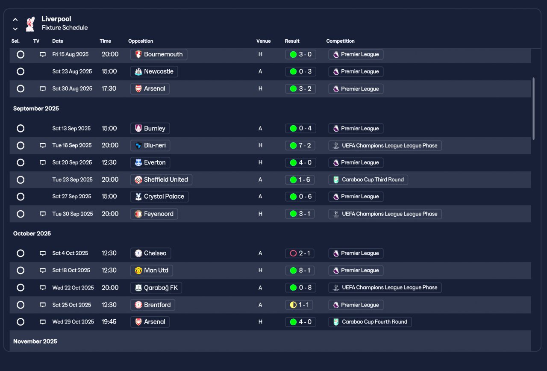
Task: Open Carabao Cup Third Round competition
Action: point(368,180)
